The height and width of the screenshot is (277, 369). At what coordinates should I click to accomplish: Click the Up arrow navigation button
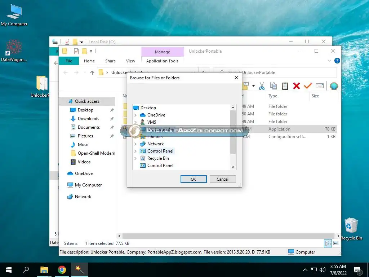[92, 72]
